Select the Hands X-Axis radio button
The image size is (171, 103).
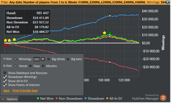coord(16,66)
